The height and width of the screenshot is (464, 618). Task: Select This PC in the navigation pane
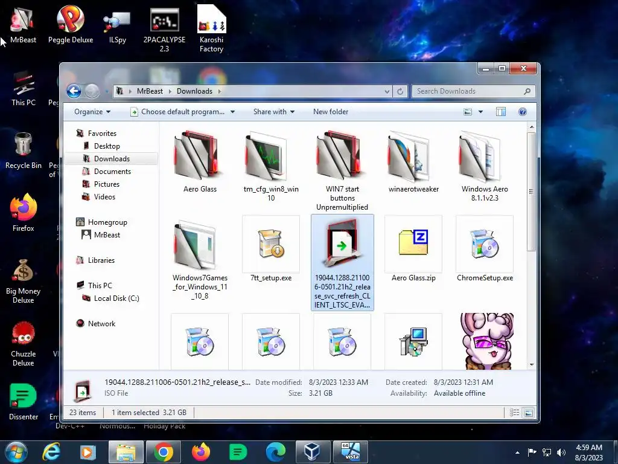100,285
